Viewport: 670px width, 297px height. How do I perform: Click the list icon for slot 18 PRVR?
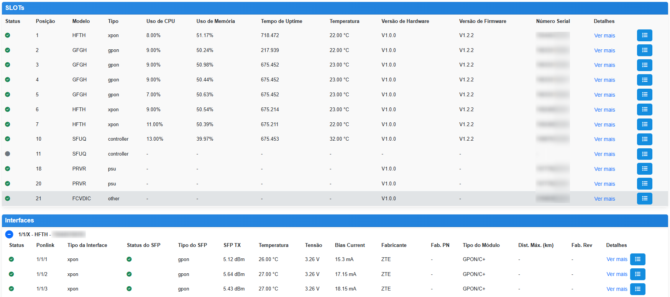tap(644, 169)
